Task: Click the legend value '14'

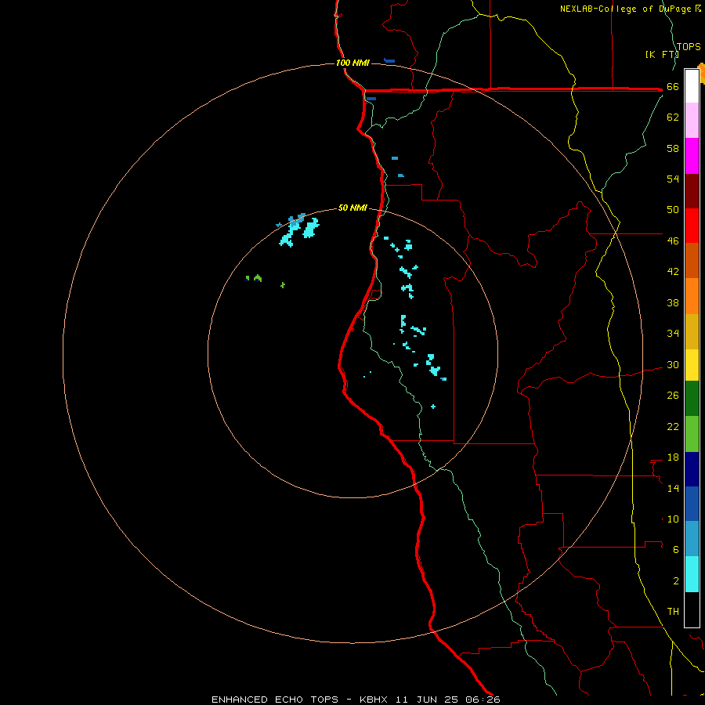Action: pyautogui.click(x=673, y=488)
